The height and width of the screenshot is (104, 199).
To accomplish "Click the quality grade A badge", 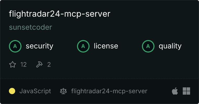I will tap(148, 46).
